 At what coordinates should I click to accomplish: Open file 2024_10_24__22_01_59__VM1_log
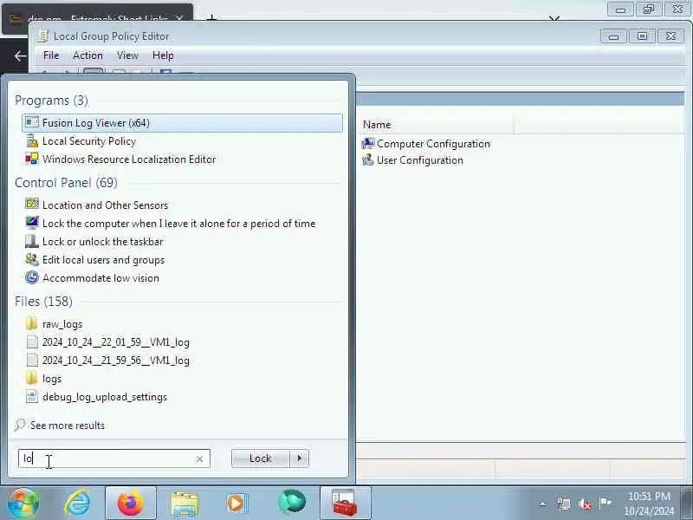coord(115,342)
